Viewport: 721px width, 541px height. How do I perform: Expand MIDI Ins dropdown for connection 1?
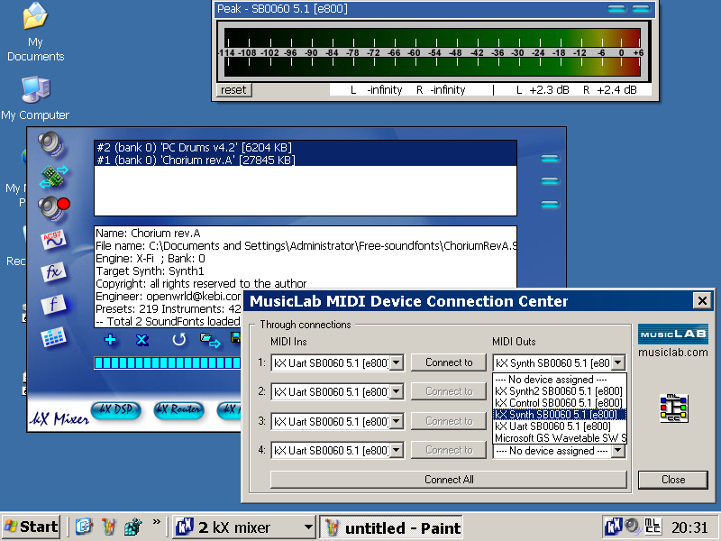point(397,363)
